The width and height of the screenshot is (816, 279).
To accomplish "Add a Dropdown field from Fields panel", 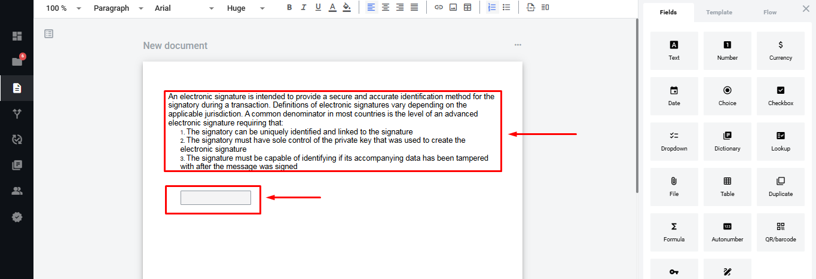I will [674, 141].
